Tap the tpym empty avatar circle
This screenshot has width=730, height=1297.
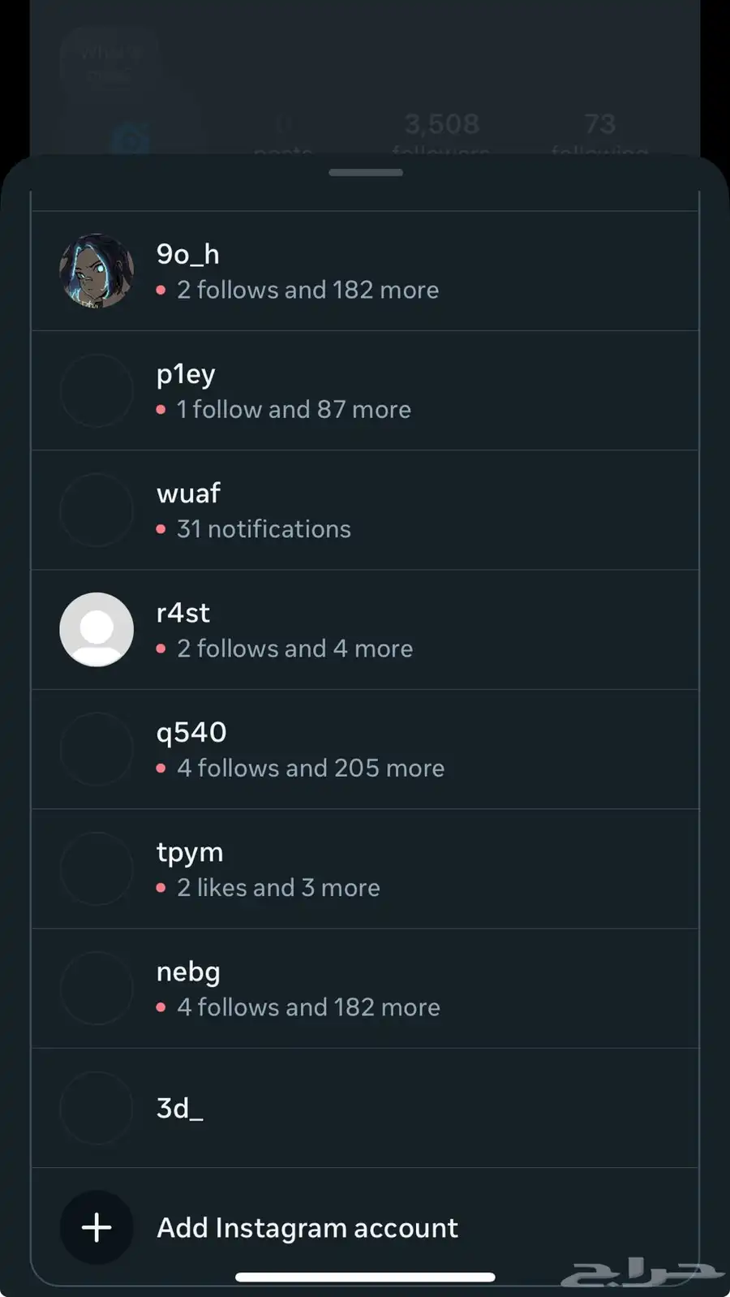point(97,868)
